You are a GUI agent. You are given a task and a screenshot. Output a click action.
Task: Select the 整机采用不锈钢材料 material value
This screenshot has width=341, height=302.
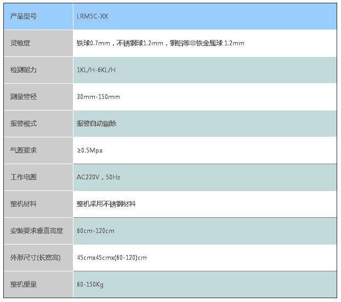click(106, 204)
